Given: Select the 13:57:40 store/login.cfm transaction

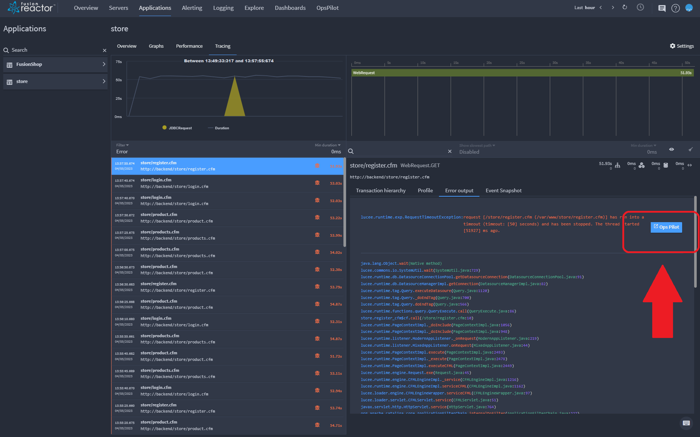Looking at the screenshot, I should [x=227, y=201].
